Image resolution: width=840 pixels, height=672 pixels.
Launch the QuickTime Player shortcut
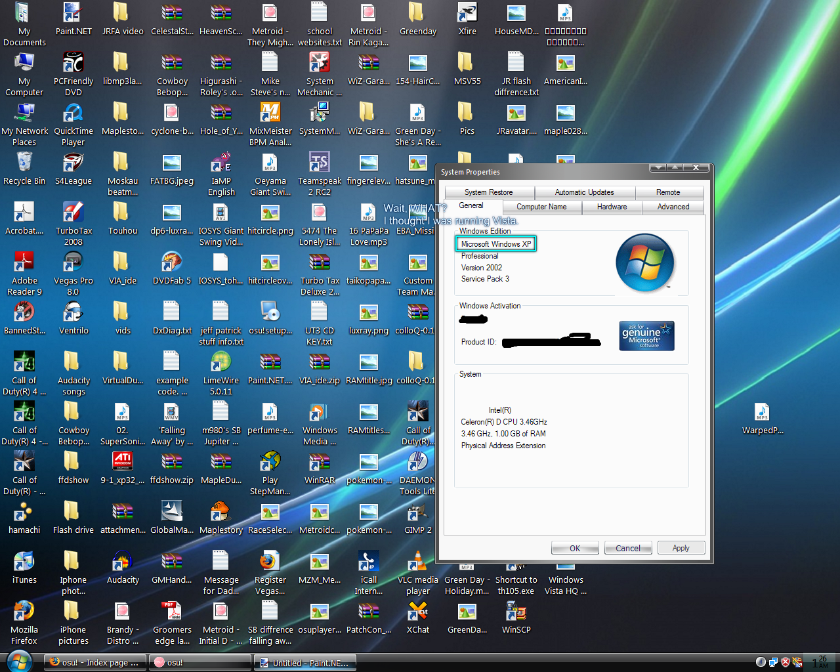click(x=73, y=124)
